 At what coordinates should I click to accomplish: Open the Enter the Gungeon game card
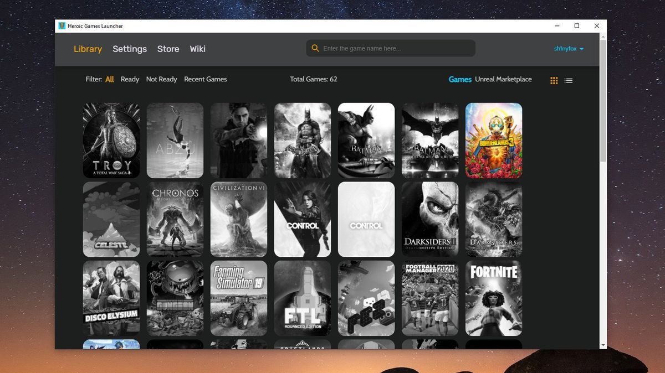coord(175,299)
